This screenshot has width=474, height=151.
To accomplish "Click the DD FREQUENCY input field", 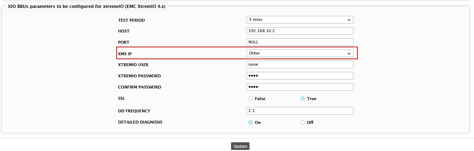I will click(299, 111).
